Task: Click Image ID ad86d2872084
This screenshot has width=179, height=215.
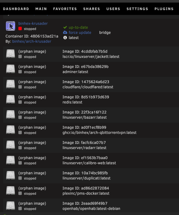Action: pos(86,188)
